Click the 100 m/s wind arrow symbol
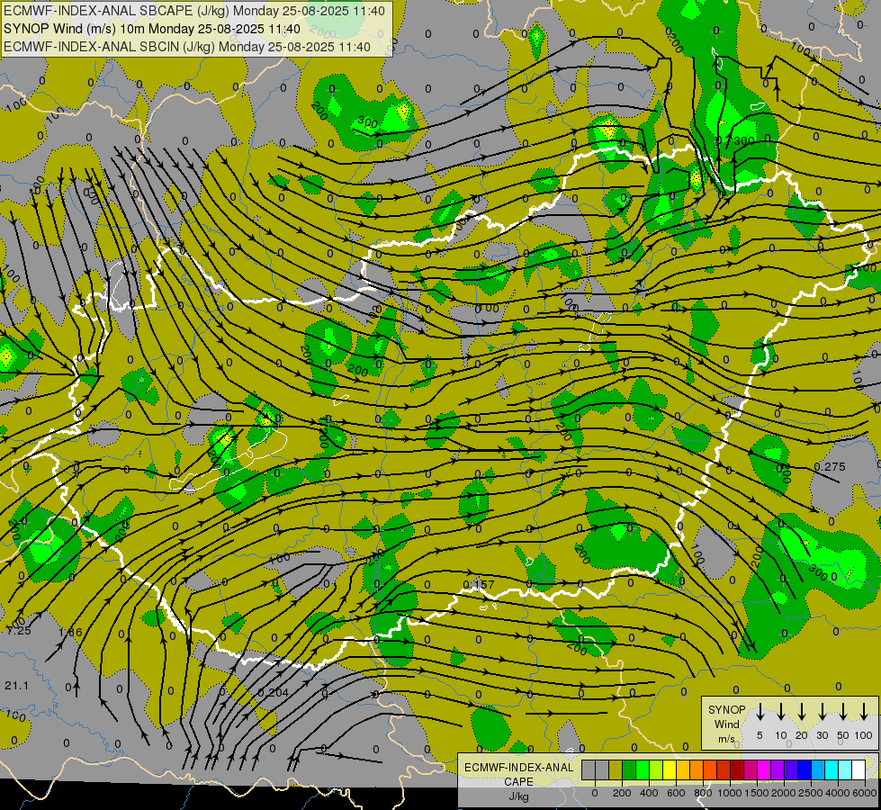 point(864,712)
